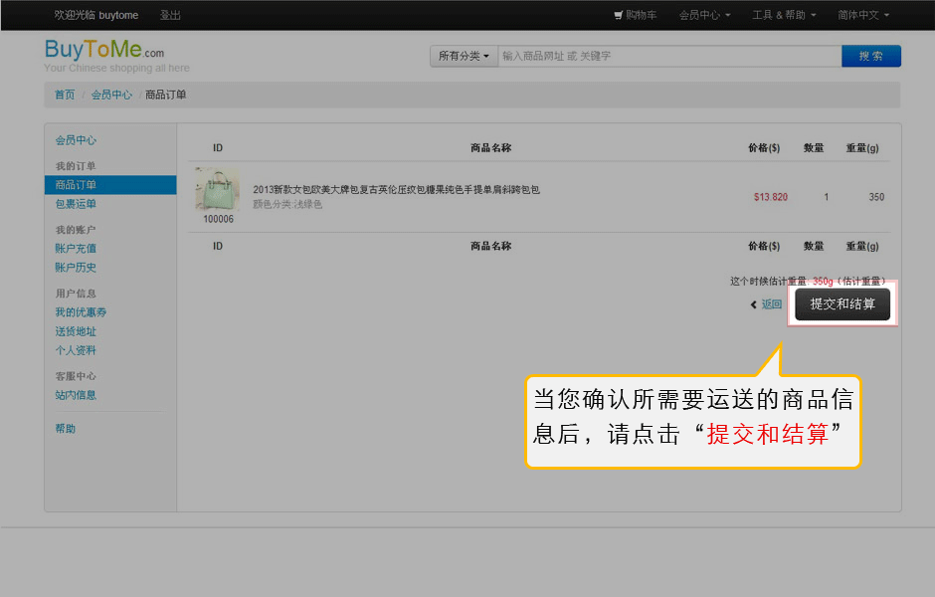Click the 搜索 search button

(870, 57)
